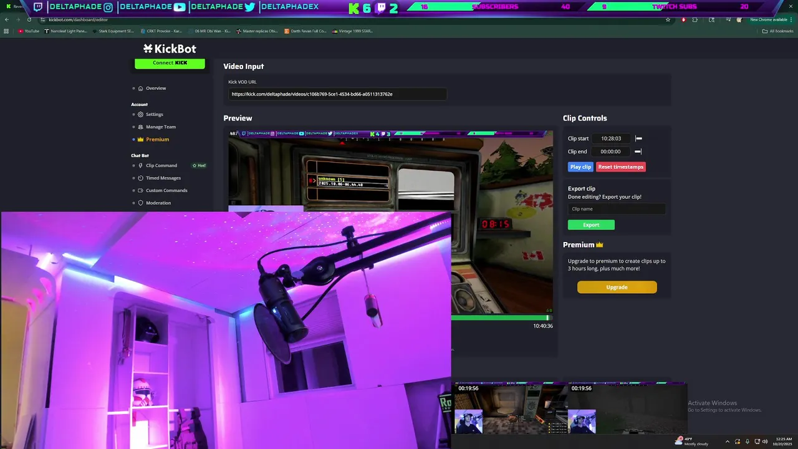Click the Custom Commands icon
Screen dimensions: 798x449
[141, 191]
